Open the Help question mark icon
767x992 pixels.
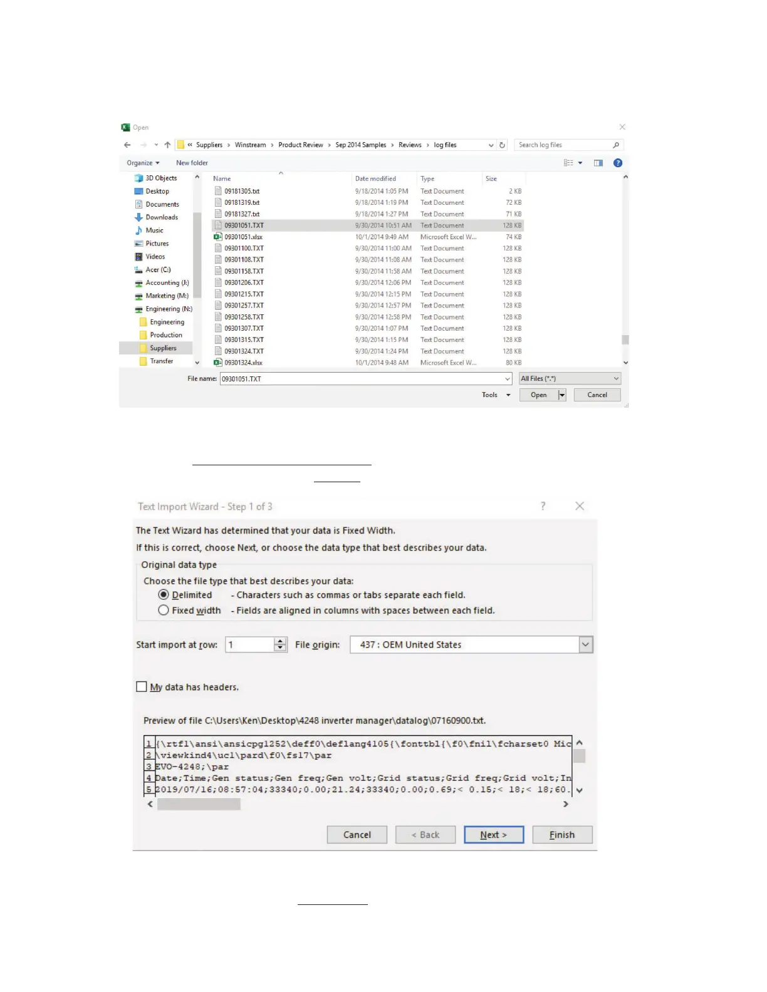coord(618,163)
